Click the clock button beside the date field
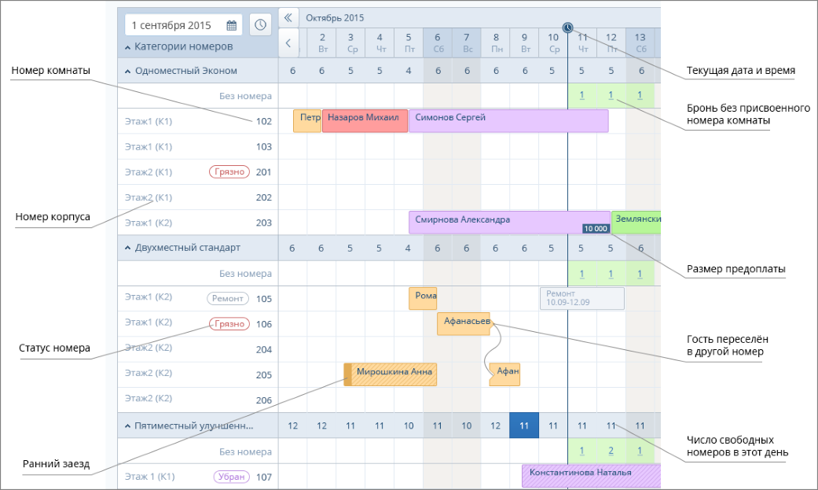818x490 pixels. coord(260,25)
